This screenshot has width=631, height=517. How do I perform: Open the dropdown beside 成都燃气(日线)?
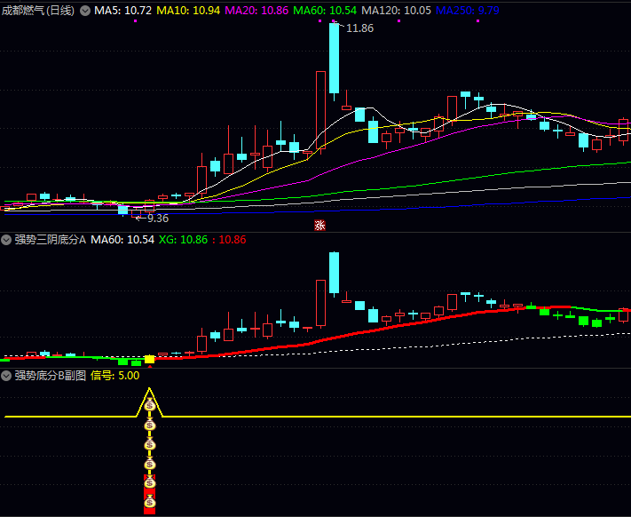click(85, 11)
